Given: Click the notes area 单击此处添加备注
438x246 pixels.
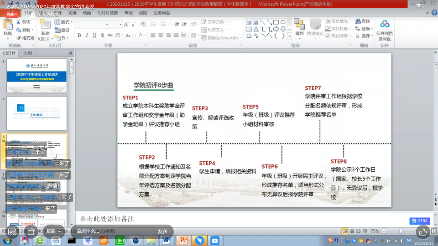Looking at the screenshot, I should (255, 219).
